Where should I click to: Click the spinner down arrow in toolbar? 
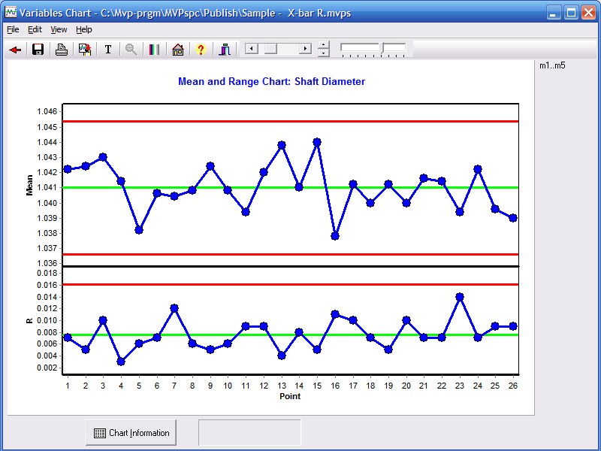click(x=324, y=53)
